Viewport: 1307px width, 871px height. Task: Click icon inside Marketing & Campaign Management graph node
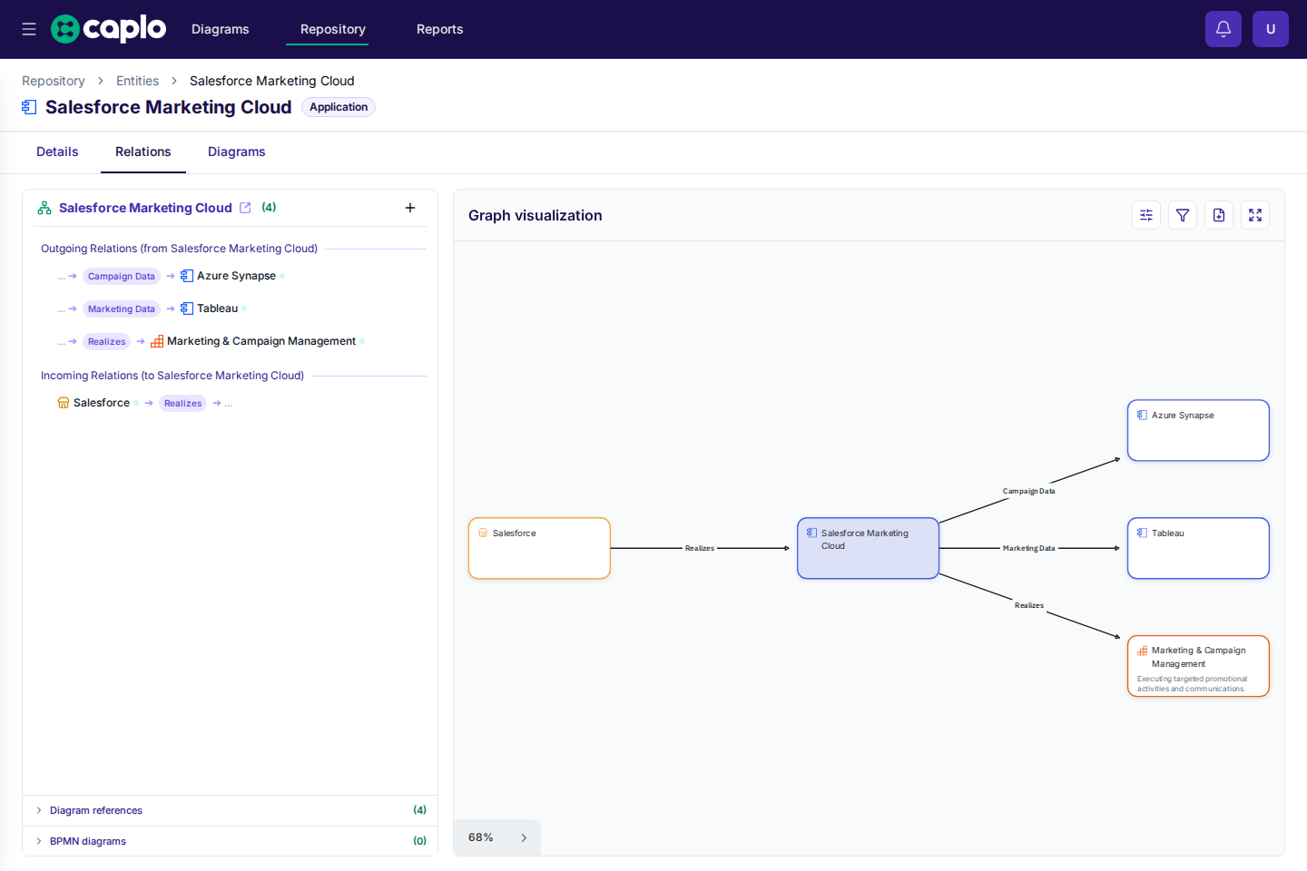pos(1142,651)
